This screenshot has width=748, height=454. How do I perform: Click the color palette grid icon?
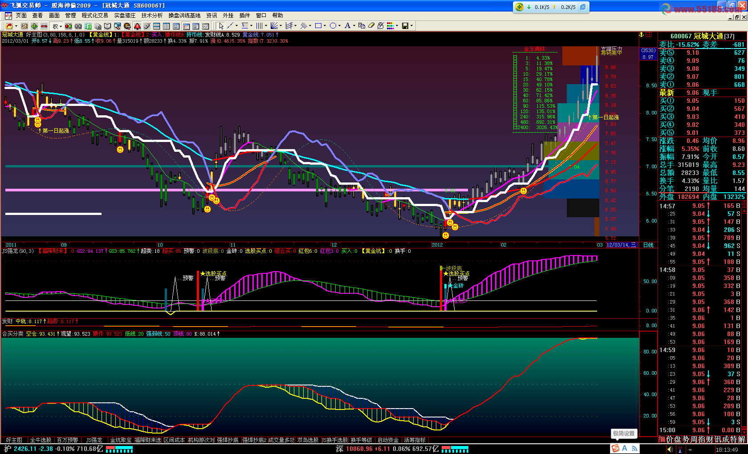(390, 26)
